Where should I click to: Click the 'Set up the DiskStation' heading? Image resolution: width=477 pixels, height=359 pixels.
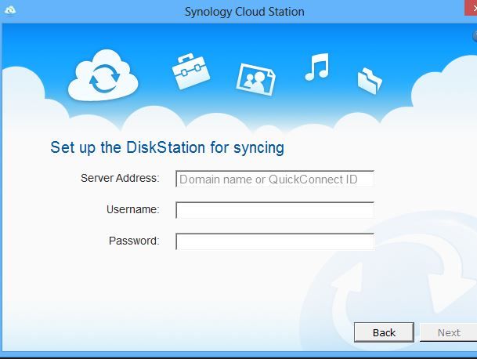[x=167, y=147]
